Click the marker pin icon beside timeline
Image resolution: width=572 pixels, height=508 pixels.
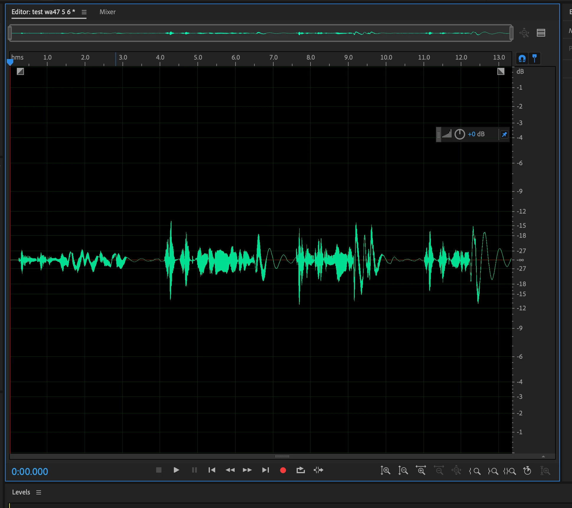click(x=535, y=58)
